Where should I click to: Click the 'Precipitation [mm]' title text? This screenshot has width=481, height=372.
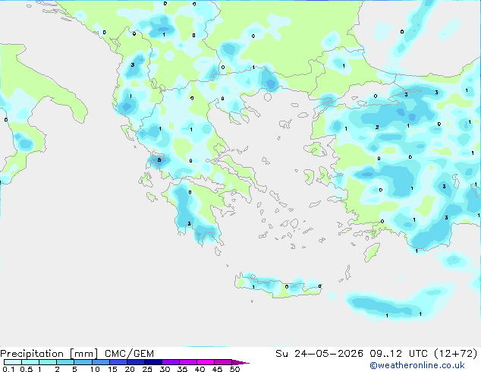pos(49,354)
